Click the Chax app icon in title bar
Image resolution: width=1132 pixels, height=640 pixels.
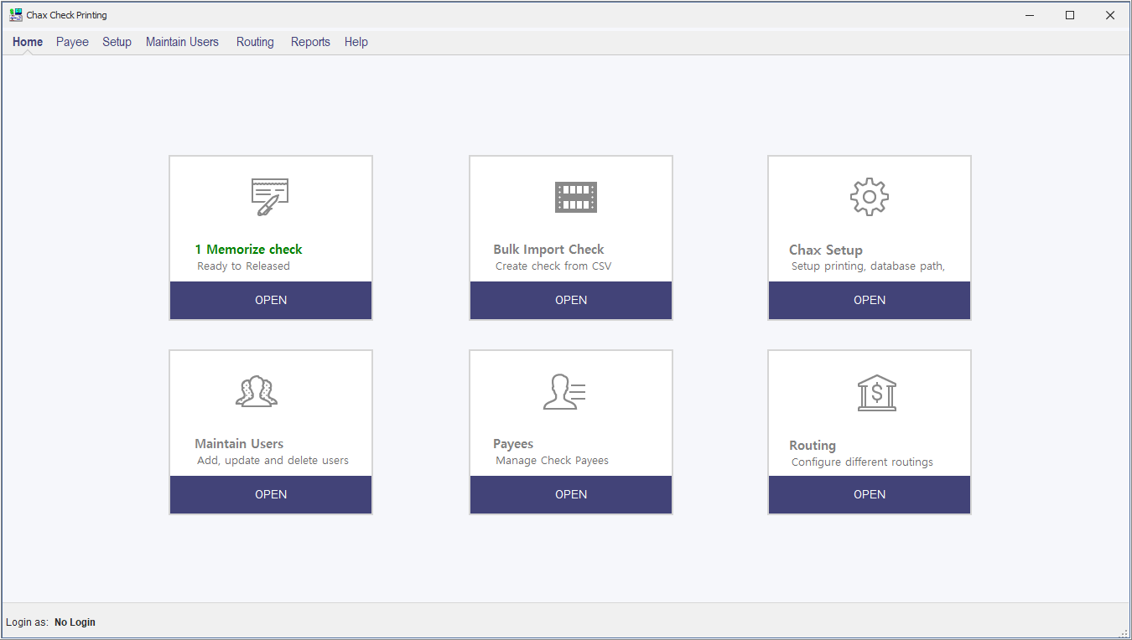click(16, 15)
